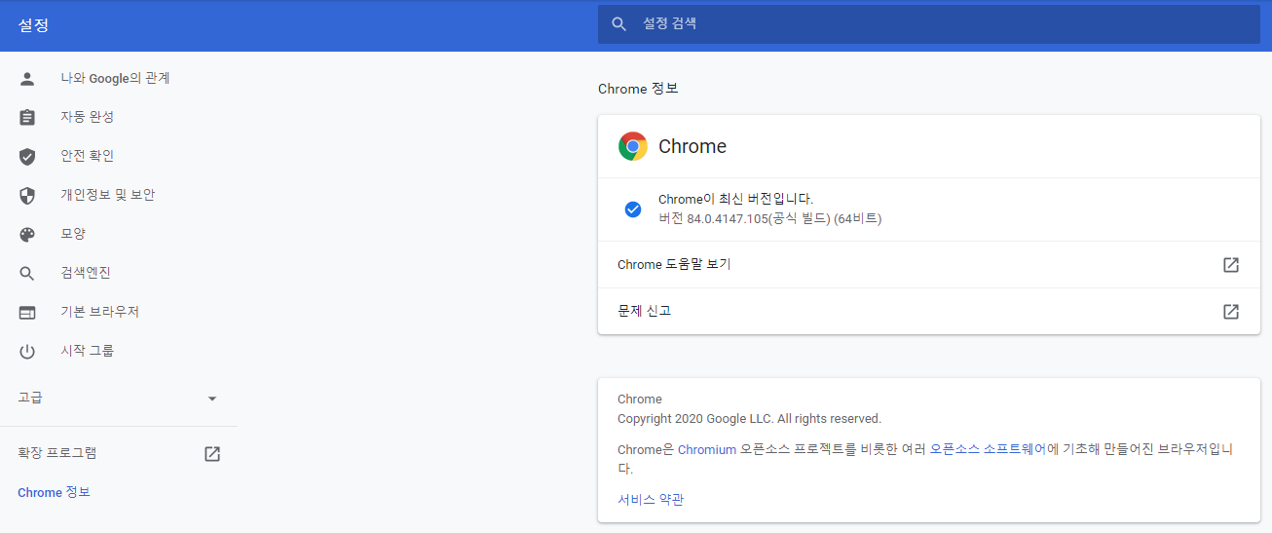Viewport: 1272px width, 533px height.
Task: Click the search icon in the 설정 검색 bar
Action: pos(618,24)
